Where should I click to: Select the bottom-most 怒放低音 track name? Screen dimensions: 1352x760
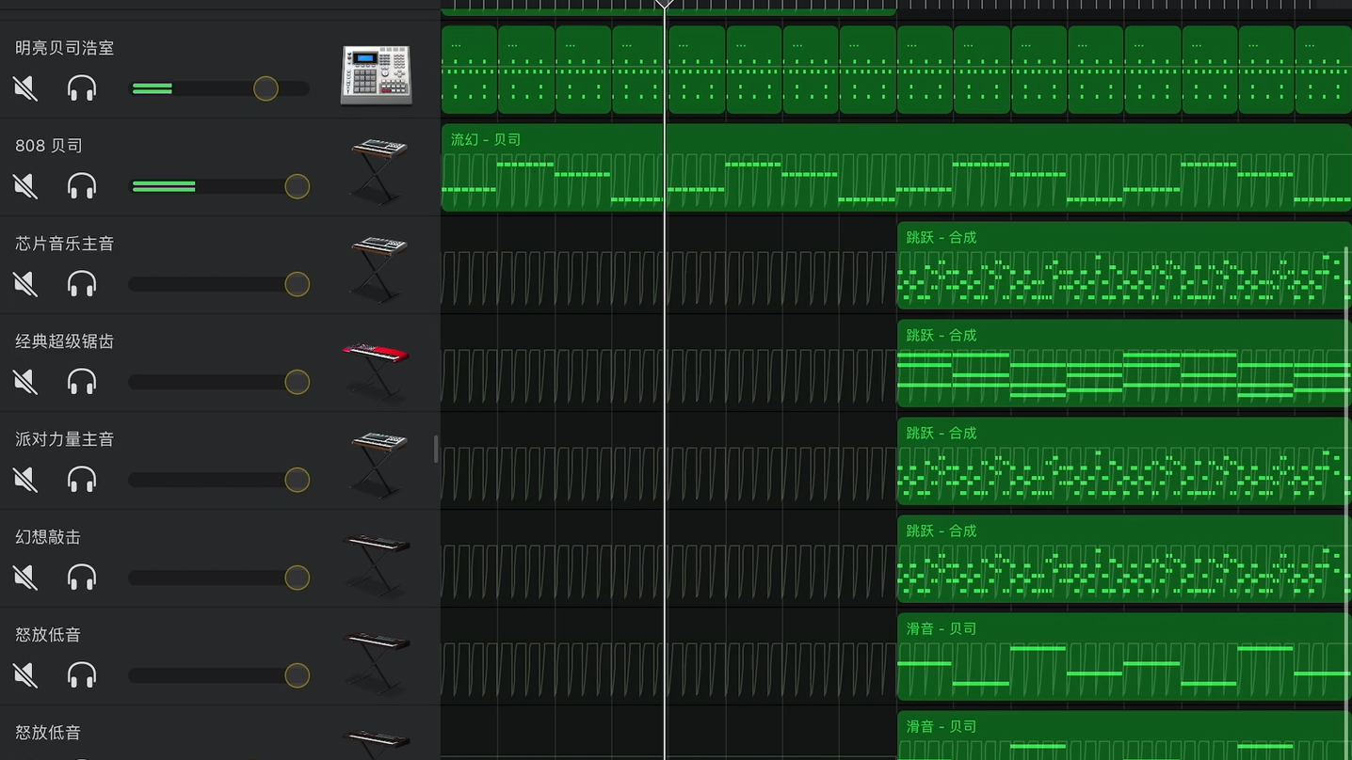tap(48, 733)
